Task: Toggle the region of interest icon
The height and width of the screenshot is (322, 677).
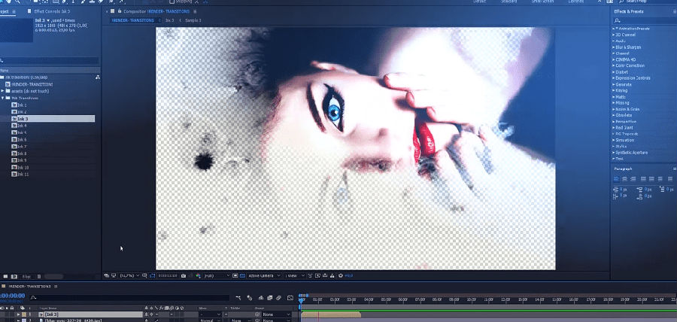Action: [x=235, y=275]
